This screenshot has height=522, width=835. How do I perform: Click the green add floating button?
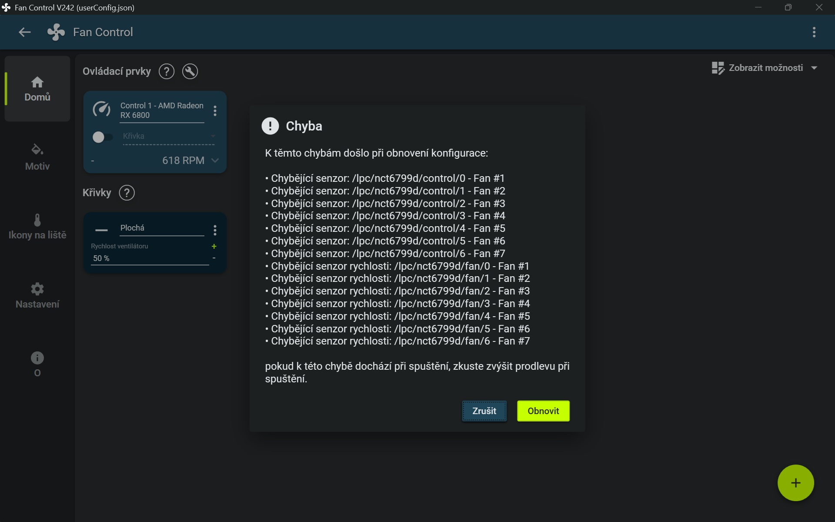click(795, 483)
